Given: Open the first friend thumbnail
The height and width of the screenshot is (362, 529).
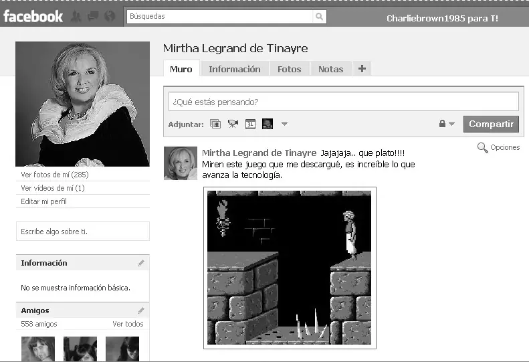Looking at the screenshot, I should [x=38, y=349].
